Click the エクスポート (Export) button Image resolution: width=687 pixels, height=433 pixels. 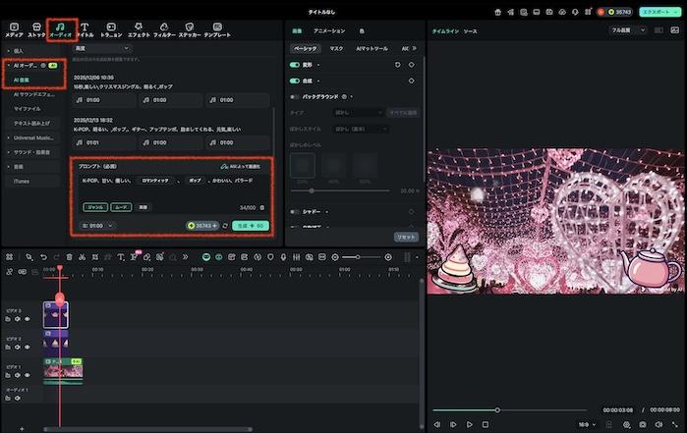pyautogui.click(x=659, y=12)
